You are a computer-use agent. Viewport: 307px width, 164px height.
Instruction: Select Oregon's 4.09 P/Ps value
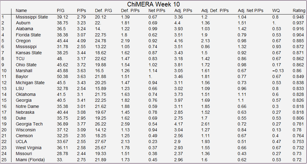(81, 41)
